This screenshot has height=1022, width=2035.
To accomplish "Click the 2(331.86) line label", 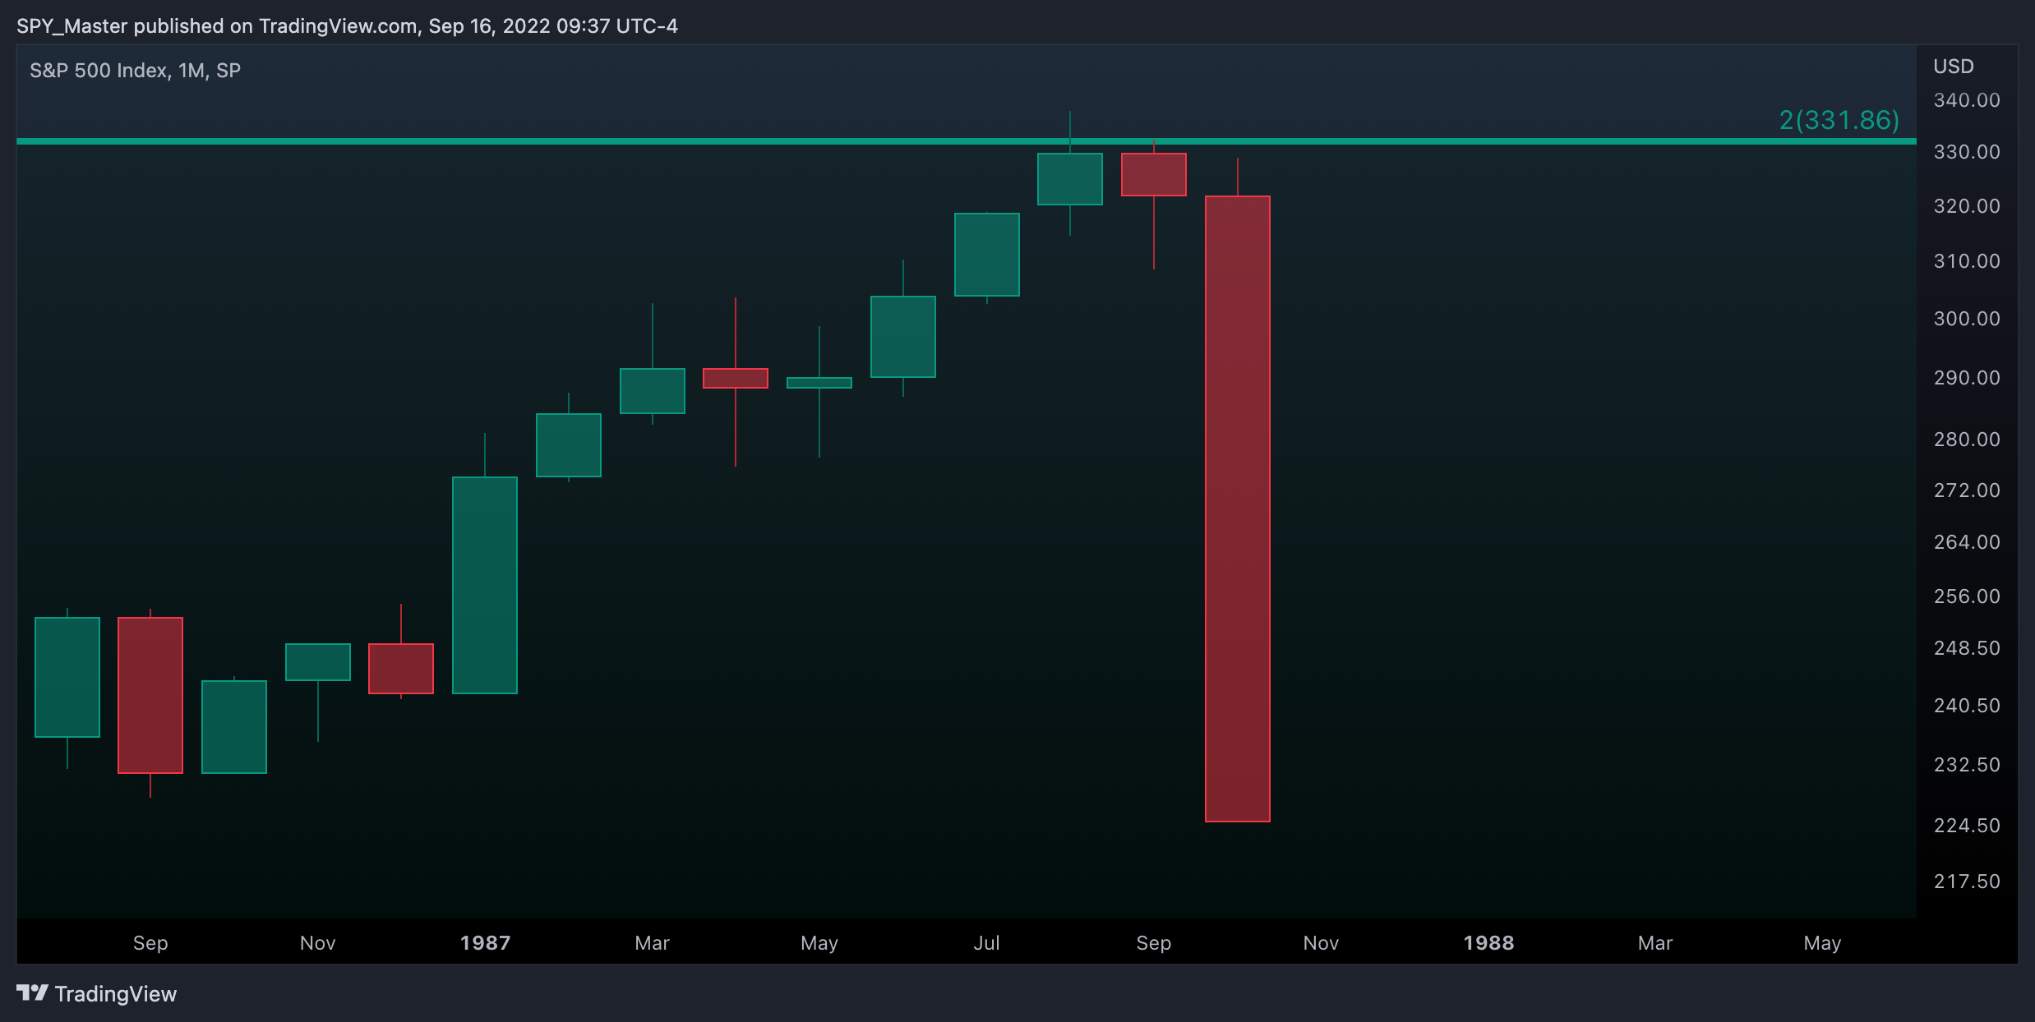I will click(1839, 120).
